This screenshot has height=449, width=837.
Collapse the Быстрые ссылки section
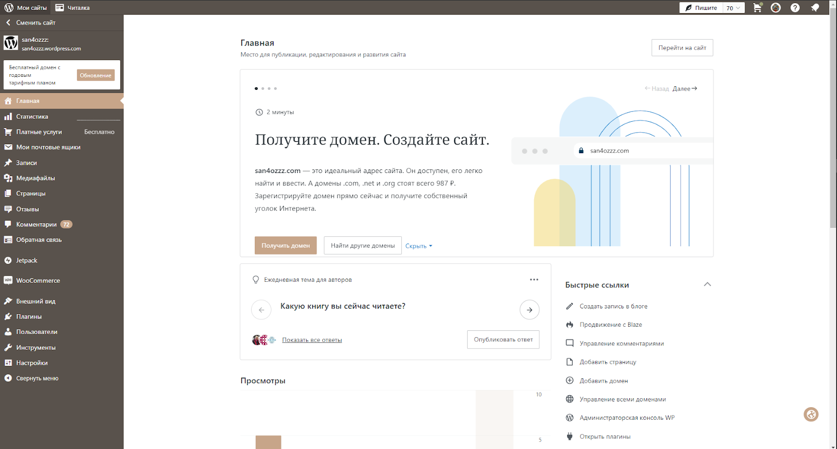click(707, 284)
